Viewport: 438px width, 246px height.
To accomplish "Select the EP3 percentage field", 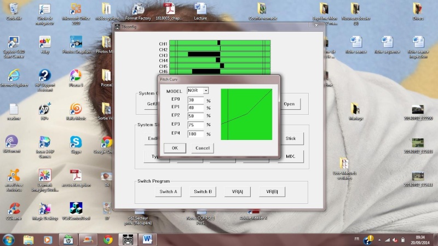I will click(195, 125).
